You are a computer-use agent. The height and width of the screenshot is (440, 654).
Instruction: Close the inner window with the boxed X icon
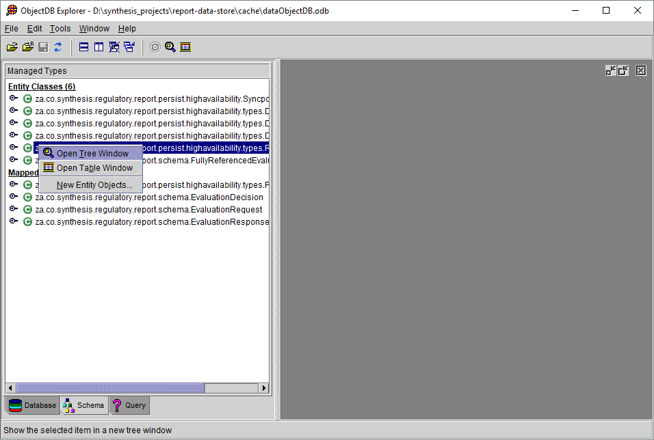[x=640, y=70]
